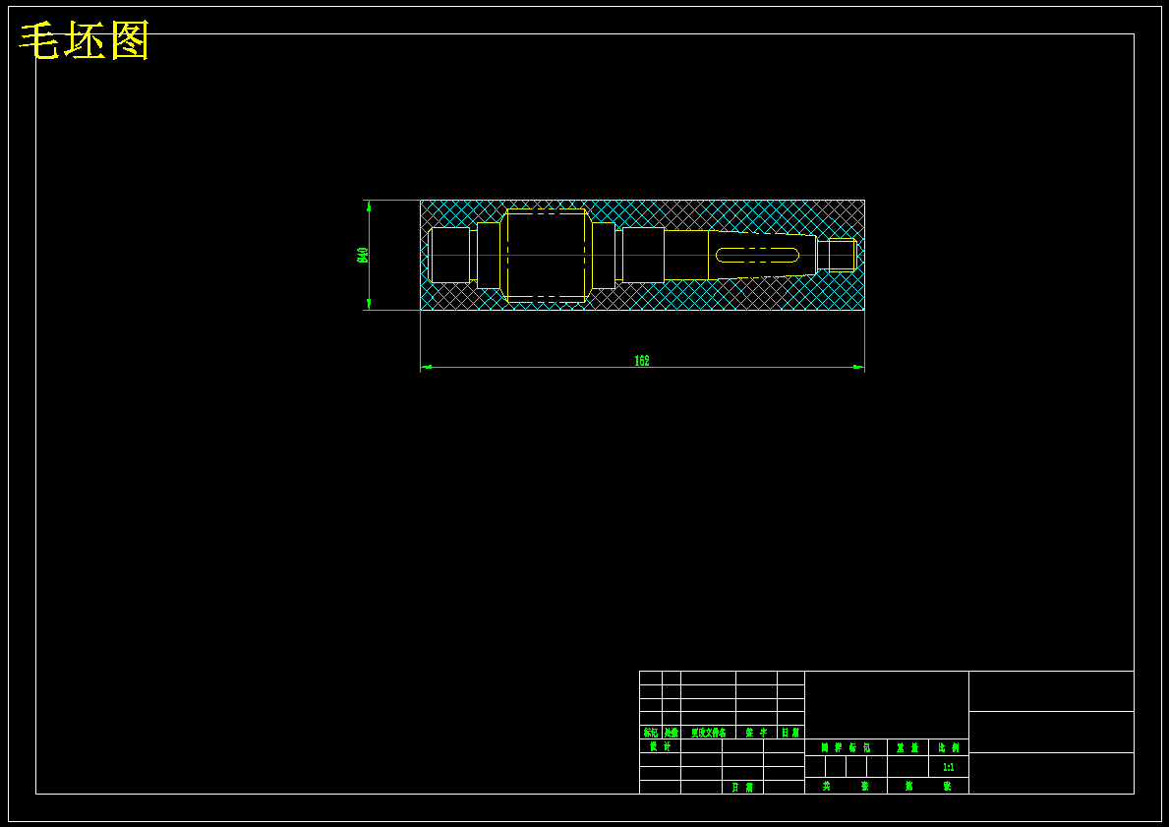The height and width of the screenshot is (827, 1169).
Task: Select the 签字 title block label
Action: (x=756, y=733)
